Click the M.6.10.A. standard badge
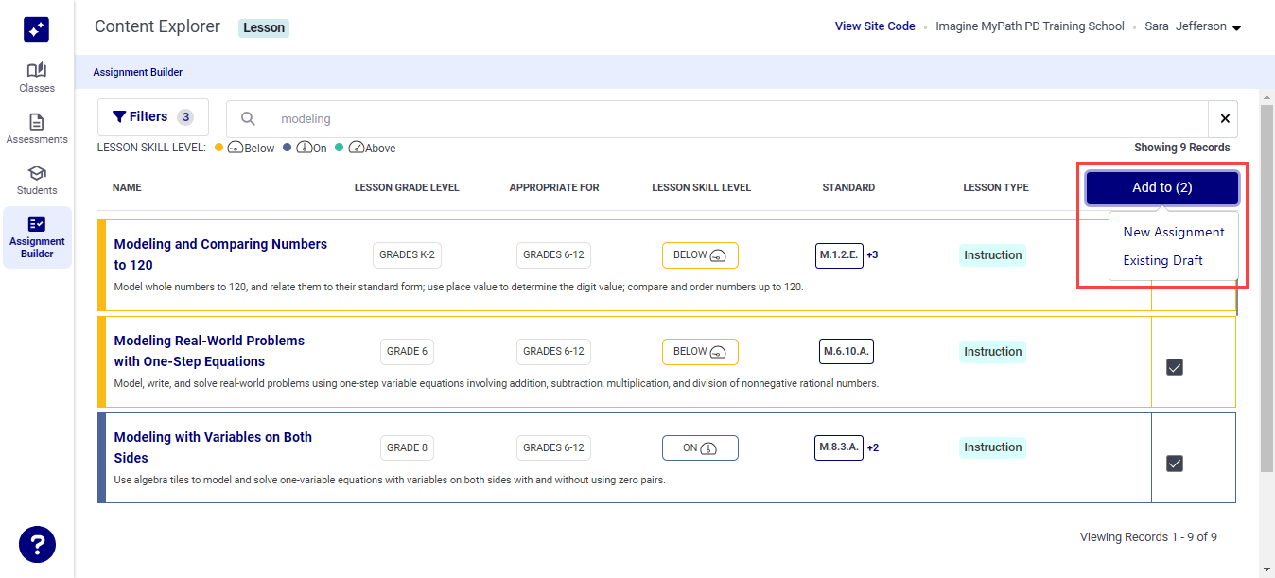 point(846,352)
